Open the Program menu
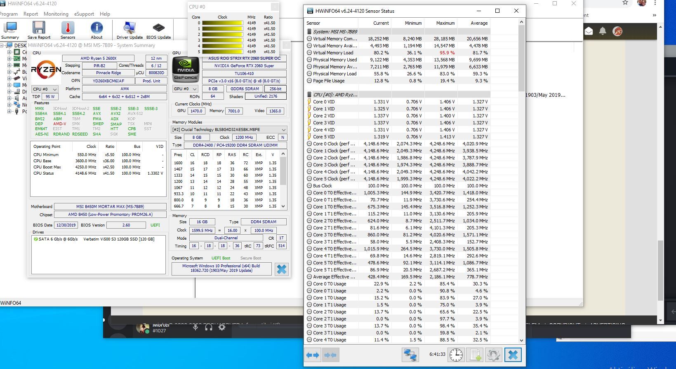 point(9,14)
